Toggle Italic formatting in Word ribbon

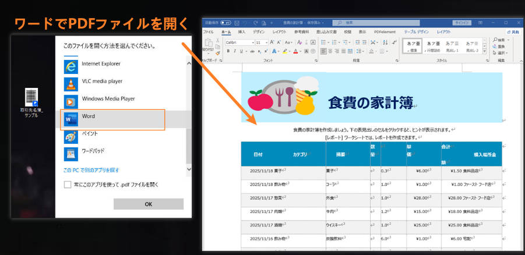pos(235,51)
